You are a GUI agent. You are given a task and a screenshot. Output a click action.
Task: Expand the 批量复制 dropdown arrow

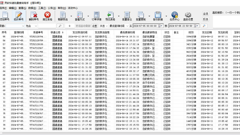[x=149, y=16]
